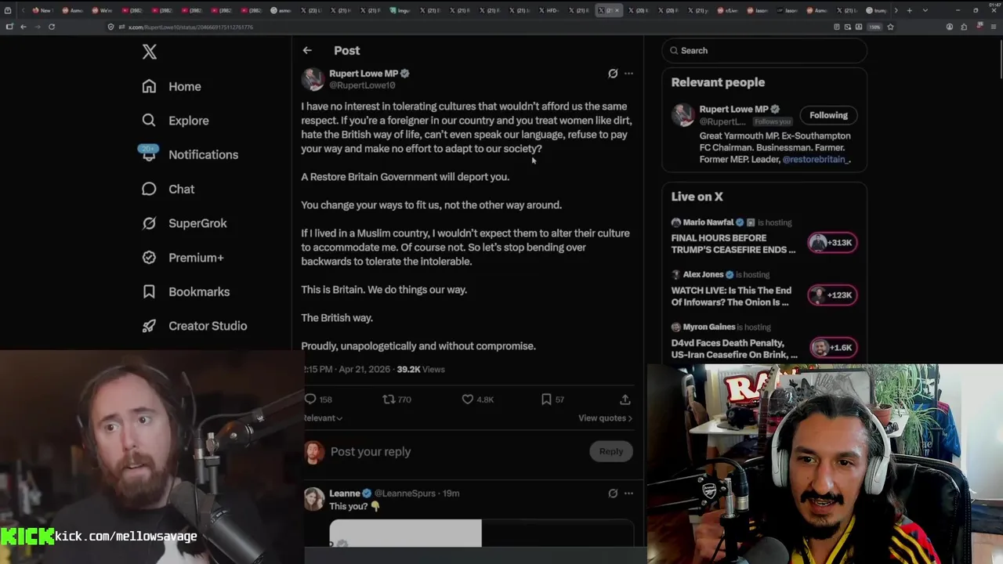Viewport: 1003px width, 564px height.
Task: Click the Grok icon on Rupert Lowe's post
Action: click(613, 74)
